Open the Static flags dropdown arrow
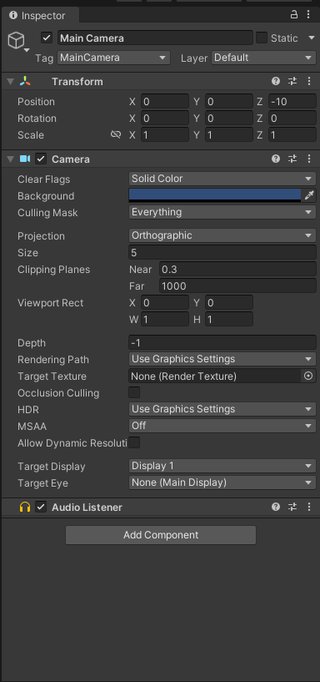The width and height of the screenshot is (320, 682). pyautogui.click(x=312, y=38)
